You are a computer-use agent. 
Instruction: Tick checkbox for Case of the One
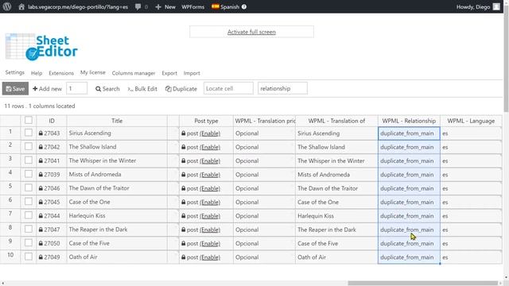tap(29, 201)
